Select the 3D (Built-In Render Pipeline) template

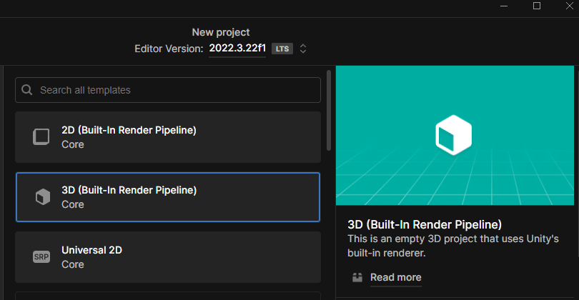(168, 197)
